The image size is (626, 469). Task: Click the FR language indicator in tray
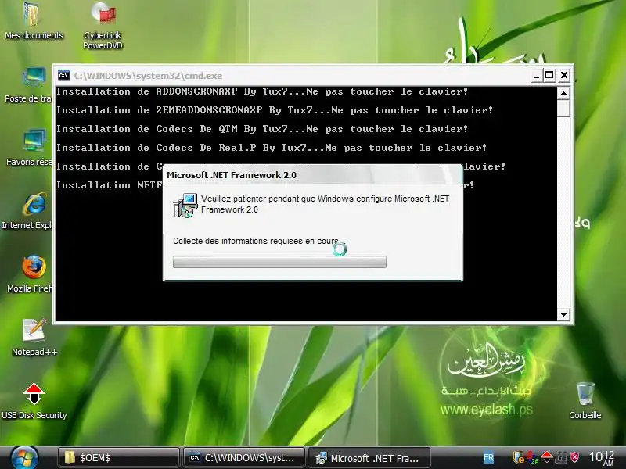488,458
